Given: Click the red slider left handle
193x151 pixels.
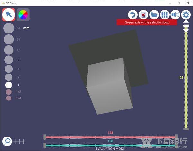Looking at the screenshot, I should click(x=45, y=137).
